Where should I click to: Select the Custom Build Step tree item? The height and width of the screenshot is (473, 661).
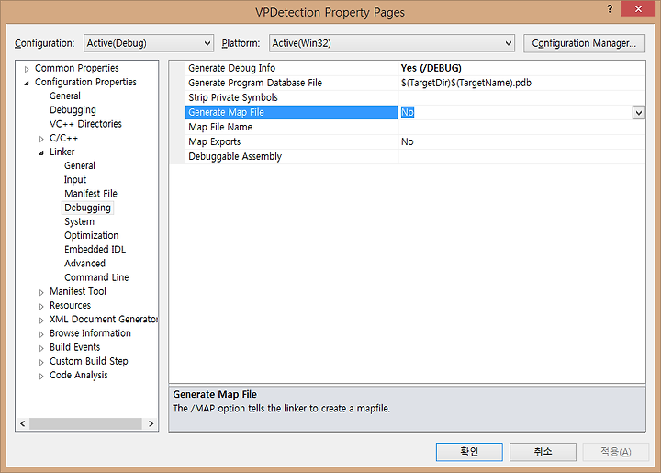pyautogui.click(x=88, y=360)
